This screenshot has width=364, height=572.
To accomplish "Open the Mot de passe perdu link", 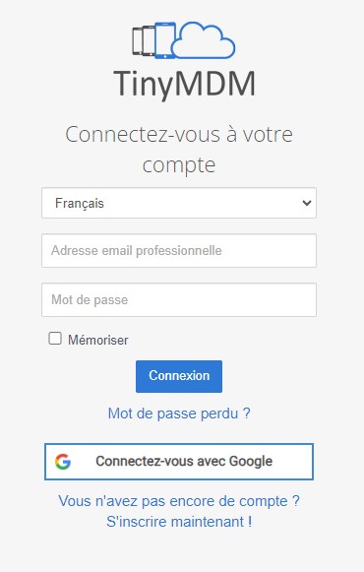I will click(179, 413).
